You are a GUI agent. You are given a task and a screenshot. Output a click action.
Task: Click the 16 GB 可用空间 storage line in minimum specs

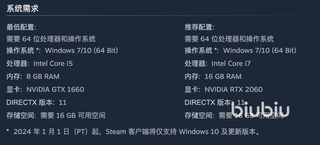[x=73, y=116]
